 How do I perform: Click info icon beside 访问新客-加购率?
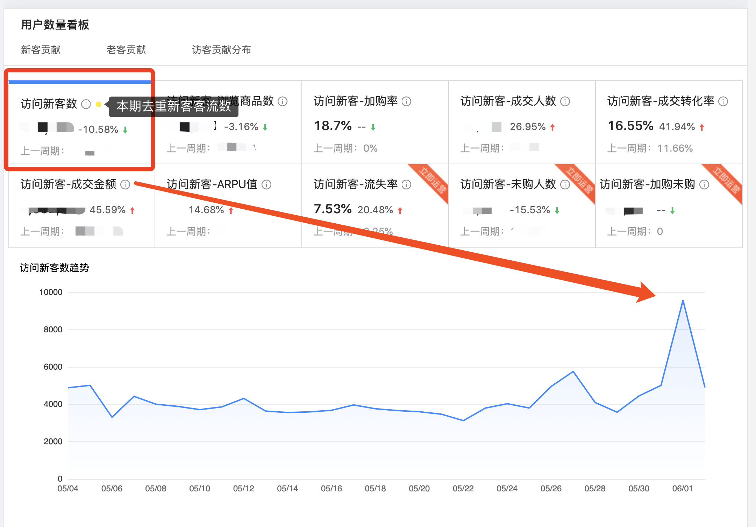pyautogui.click(x=406, y=101)
